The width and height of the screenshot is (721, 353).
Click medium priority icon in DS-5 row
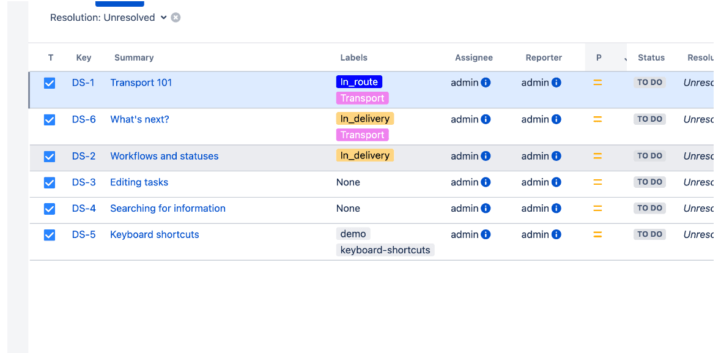(597, 234)
